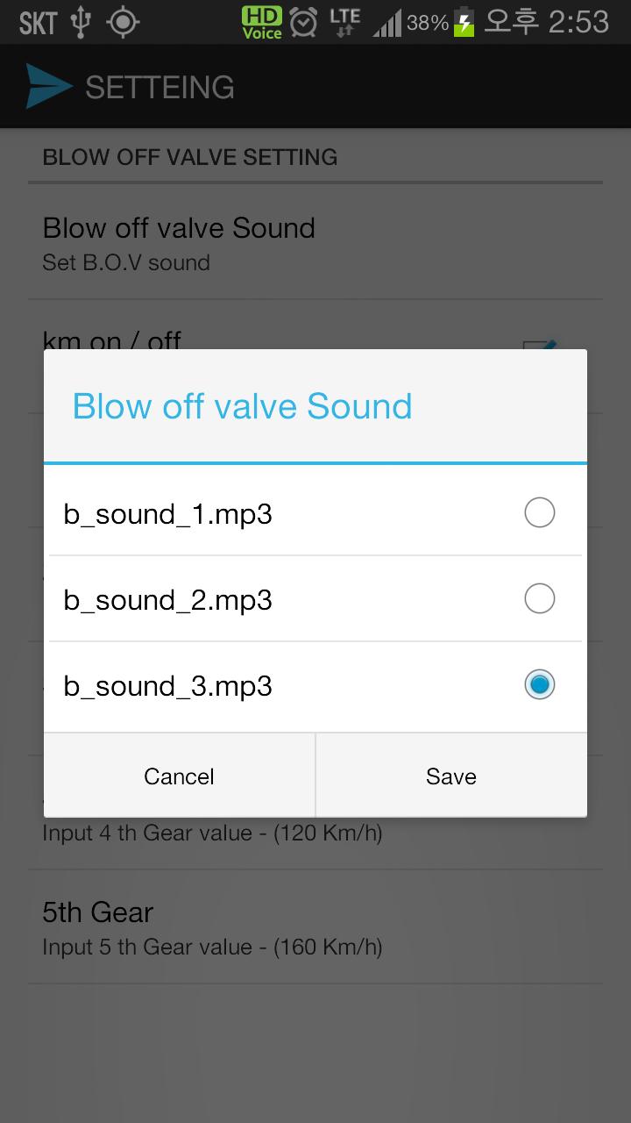
Task: Tap the battery charging icon
Action: point(464,22)
